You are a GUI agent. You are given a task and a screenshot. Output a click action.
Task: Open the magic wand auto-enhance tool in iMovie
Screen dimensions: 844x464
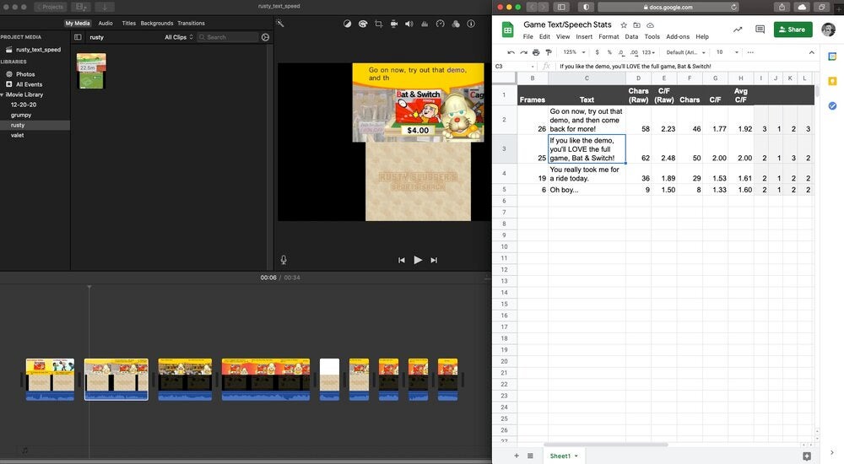pos(280,23)
